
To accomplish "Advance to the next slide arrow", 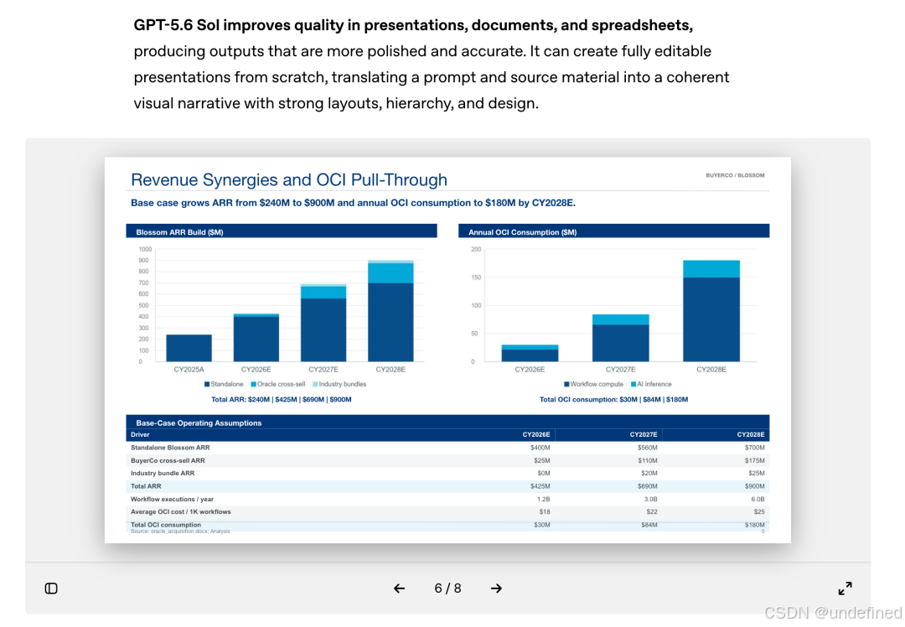I will coord(496,588).
